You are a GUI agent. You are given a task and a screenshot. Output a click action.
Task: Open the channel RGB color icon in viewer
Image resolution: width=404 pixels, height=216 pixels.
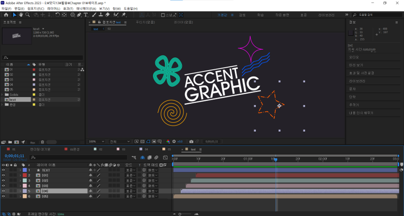168,142
